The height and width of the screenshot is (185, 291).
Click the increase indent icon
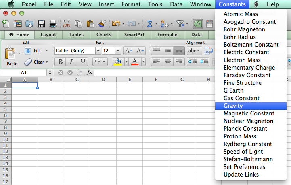click(204, 62)
